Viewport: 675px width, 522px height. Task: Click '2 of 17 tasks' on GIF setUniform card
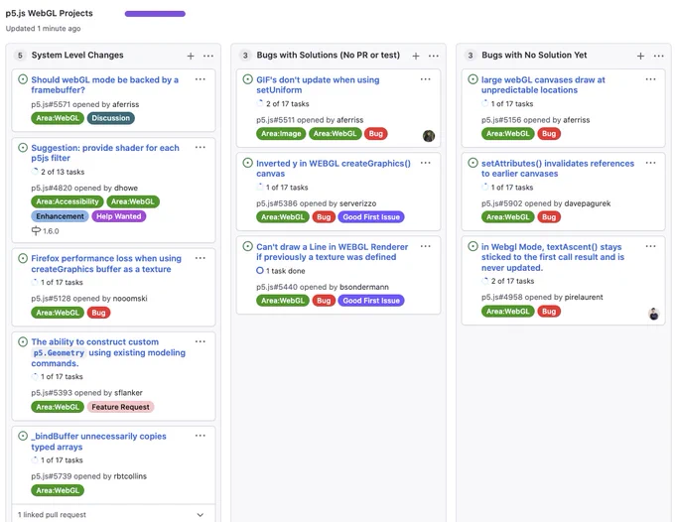[x=283, y=104]
